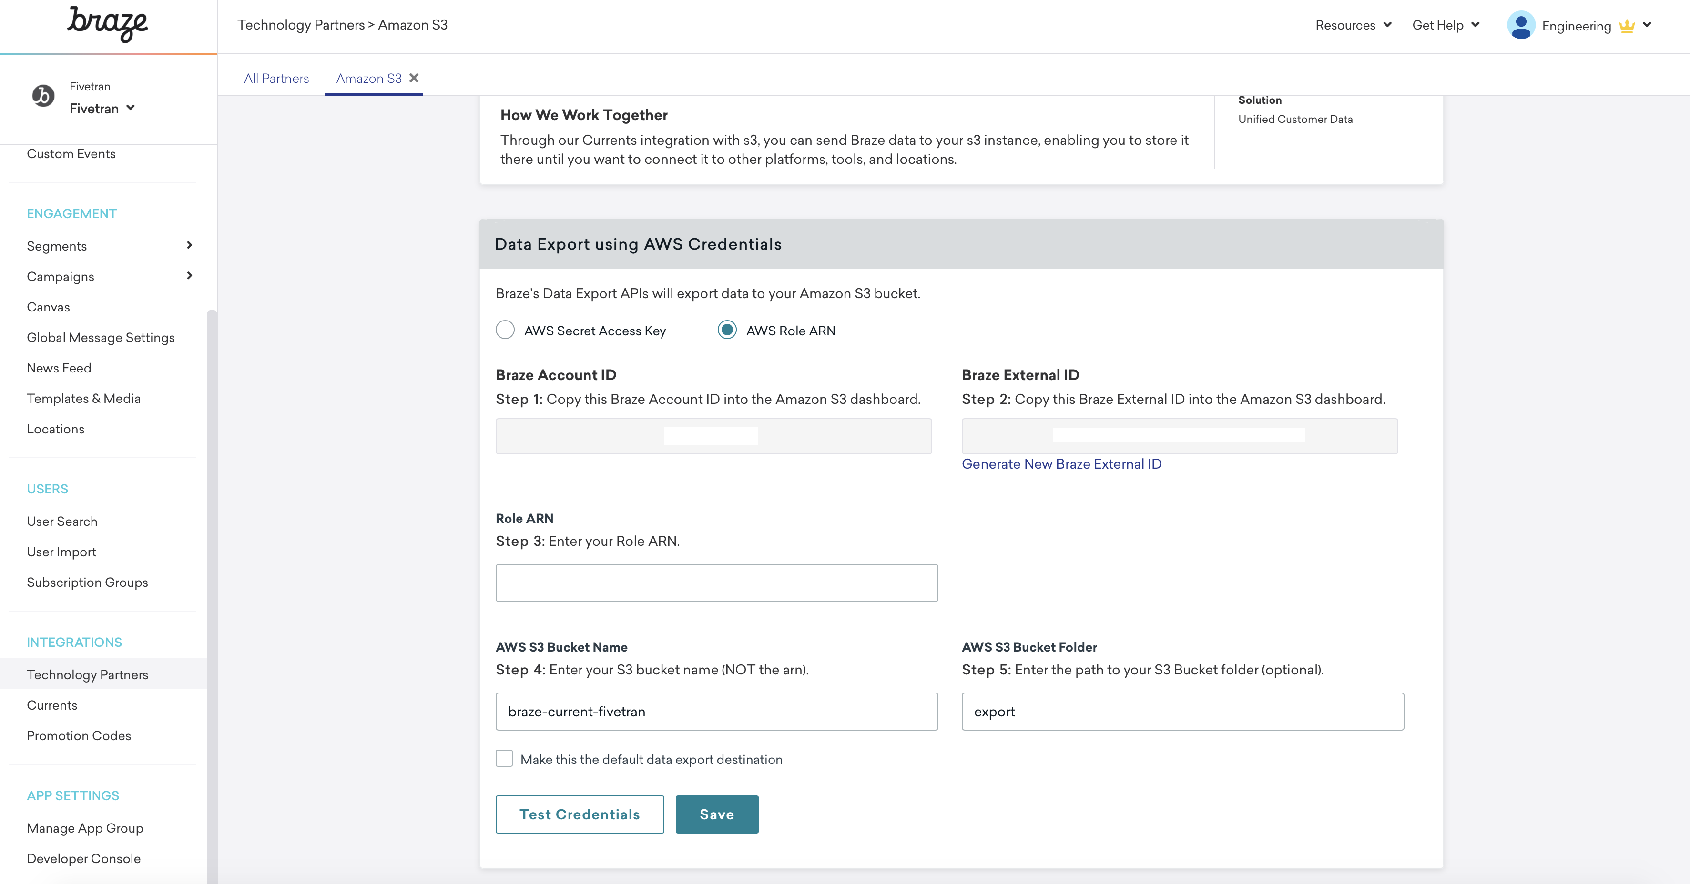Open the Fivetran app group dropdown
This screenshot has width=1690, height=884.
(102, 108)
